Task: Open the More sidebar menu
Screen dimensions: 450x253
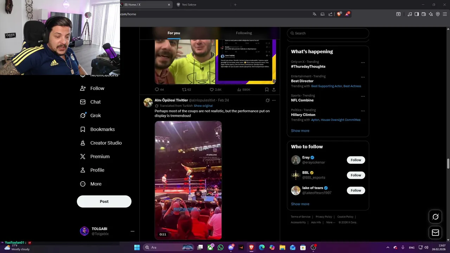Action: click(x=91, y=184)
